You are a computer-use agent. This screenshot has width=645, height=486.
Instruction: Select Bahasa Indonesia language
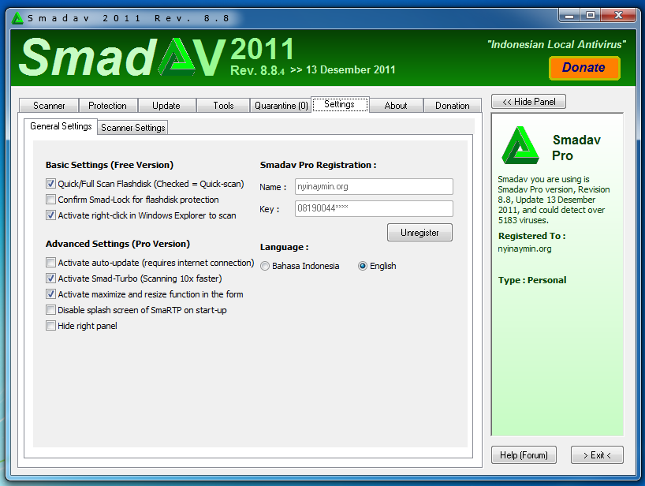click(x=265, y=266)
